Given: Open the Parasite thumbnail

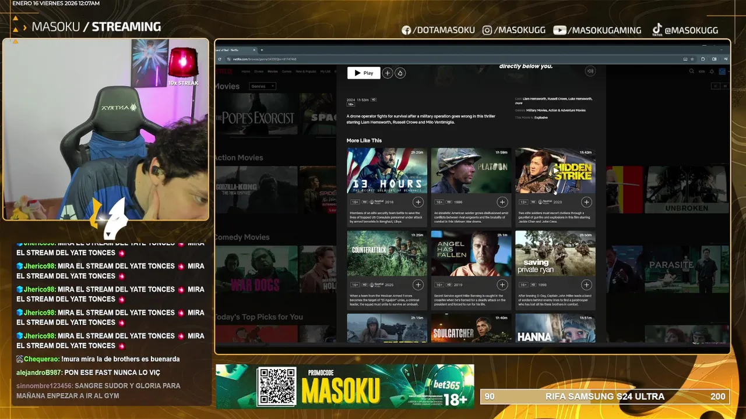Looking at the screenshot, I should (687, 269).
